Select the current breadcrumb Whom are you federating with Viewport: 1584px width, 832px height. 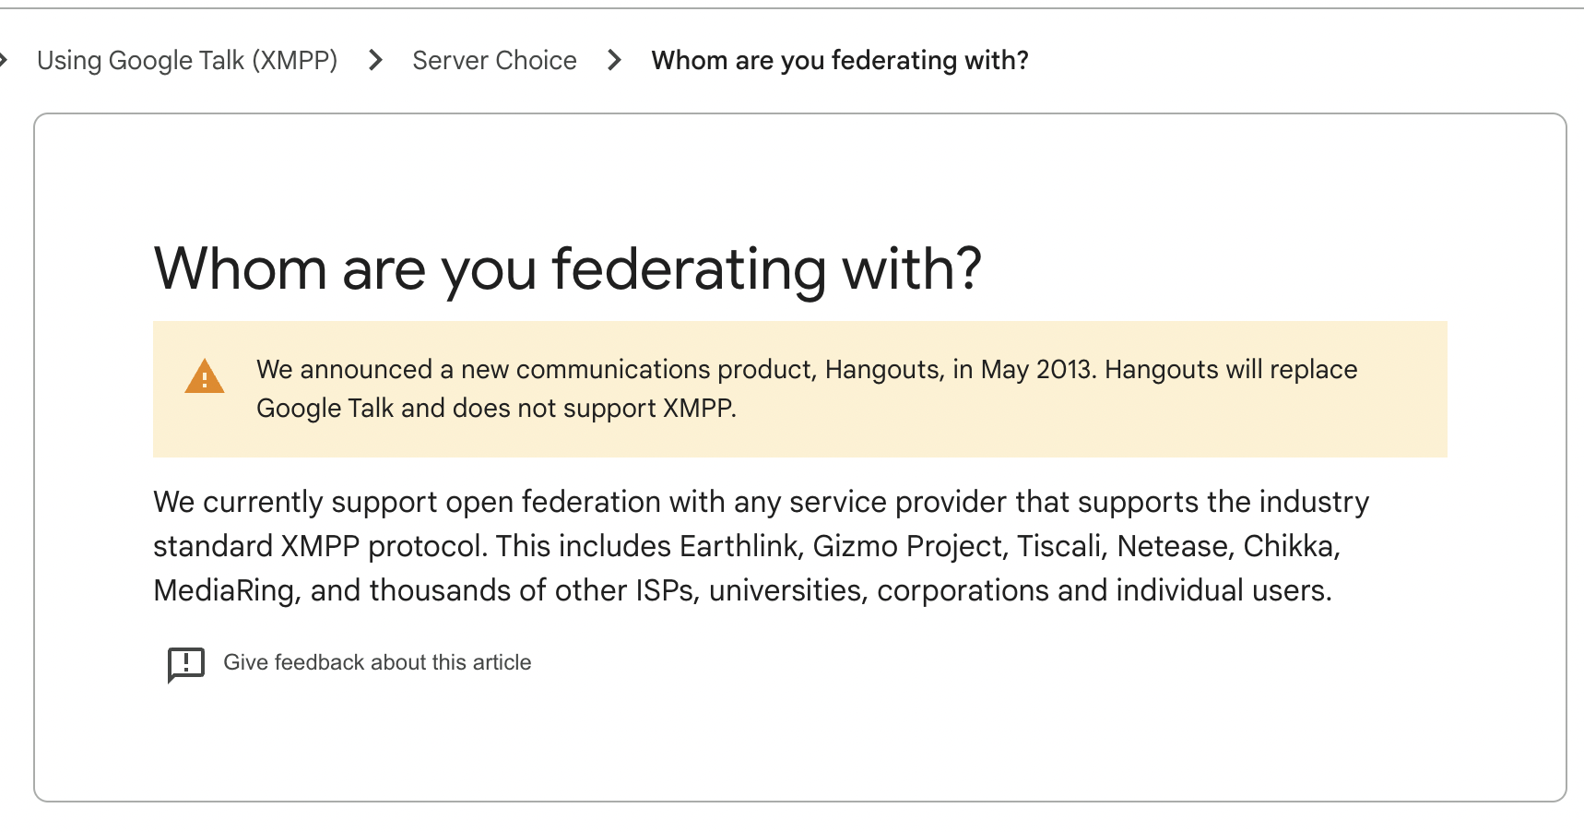839,61
